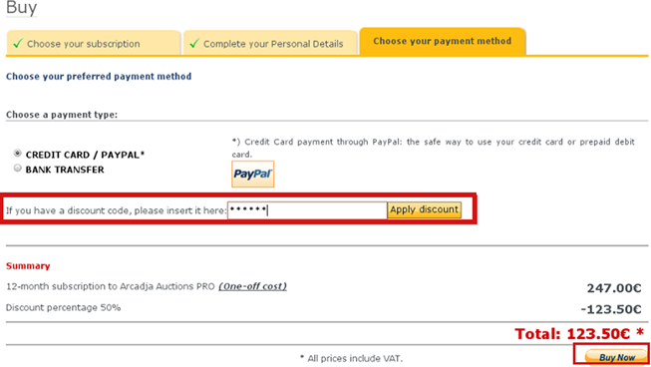This screenshot has width=651, height=367.
Task: Click the green checkmark on Choose your subscription
Action: tap(18, 43)
